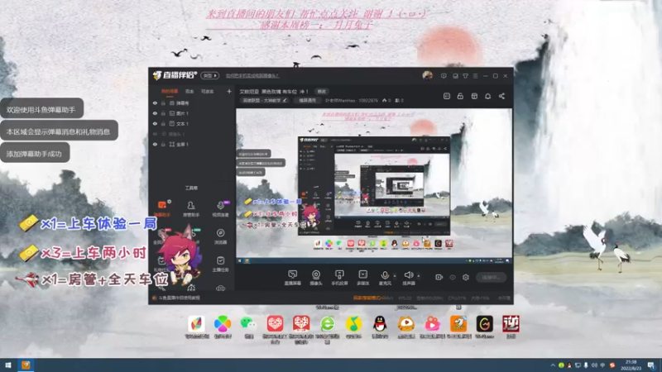Hide the 文本 1 layer with its eye
The image size is (662, 372).
click(x=155, y=123)
